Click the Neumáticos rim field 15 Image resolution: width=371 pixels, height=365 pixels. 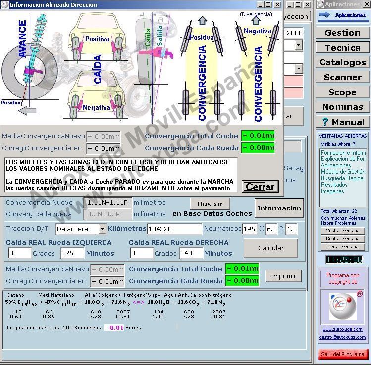(291, 229)
